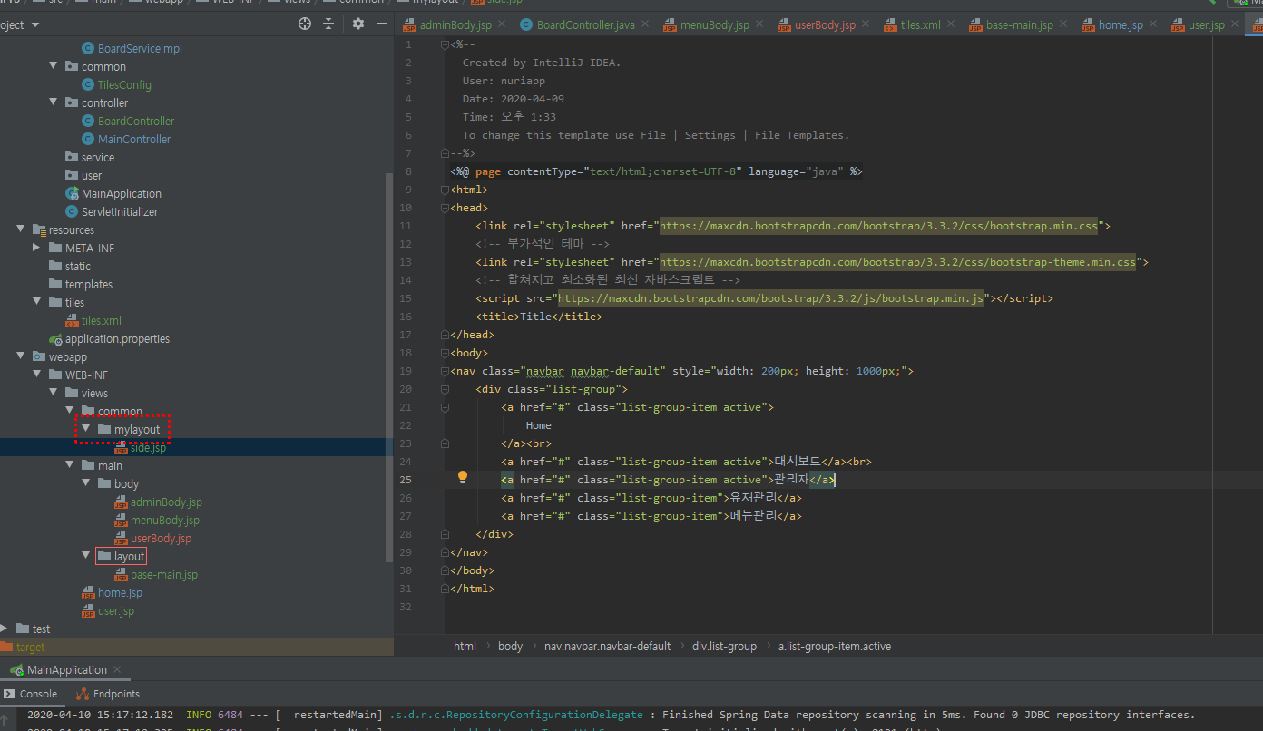Select side.jsp in project tree
This screenshot has width=1263, height=731.
[x=148, y=447]
